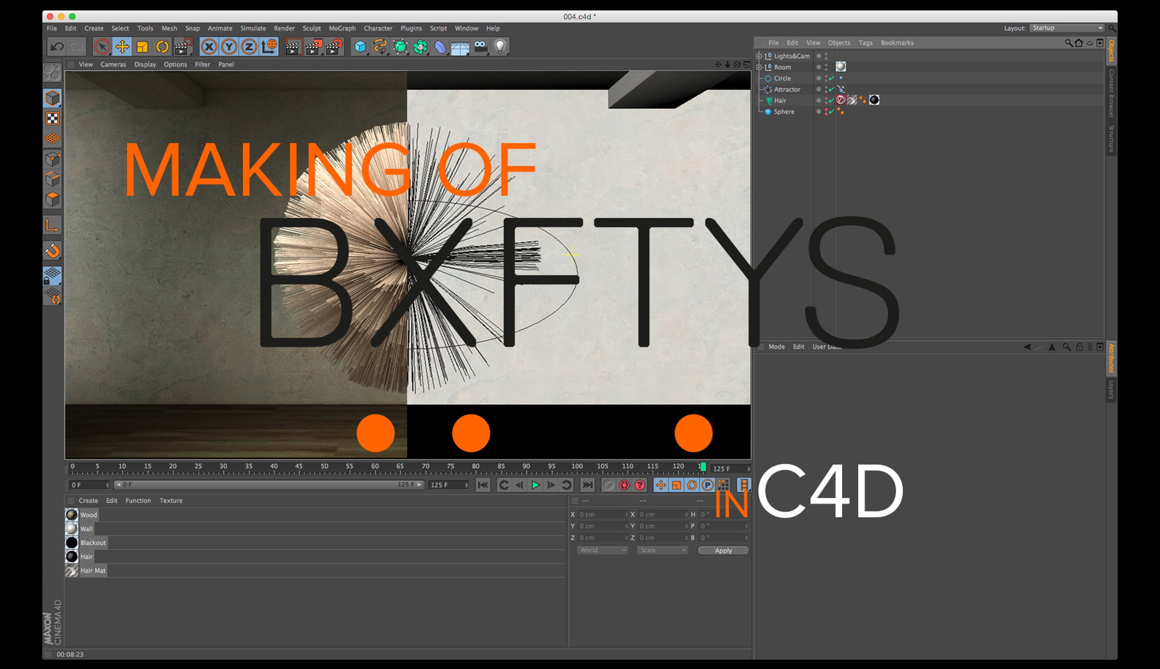Click the green array modeling icon

point(420,47)
